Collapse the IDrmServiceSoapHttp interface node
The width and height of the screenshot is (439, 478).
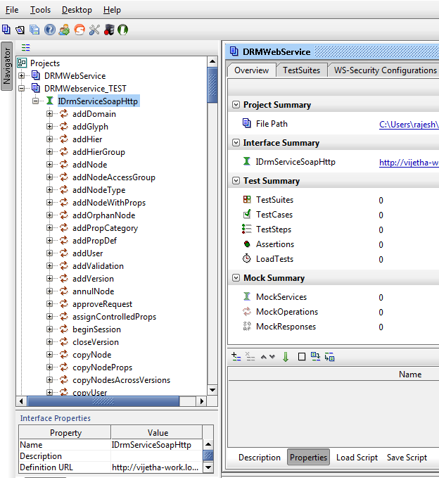[x=36, y=101]
